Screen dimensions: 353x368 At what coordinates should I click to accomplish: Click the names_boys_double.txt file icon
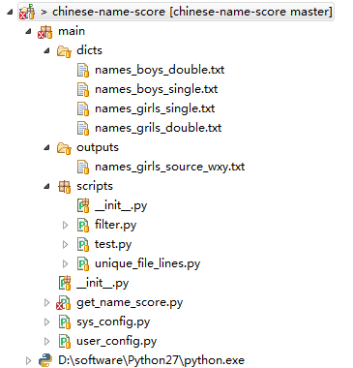(x=83, y=70)
